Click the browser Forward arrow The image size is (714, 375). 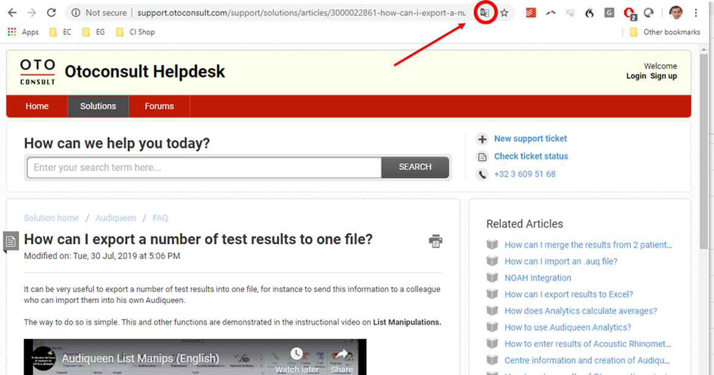click(x=31, y=13)
